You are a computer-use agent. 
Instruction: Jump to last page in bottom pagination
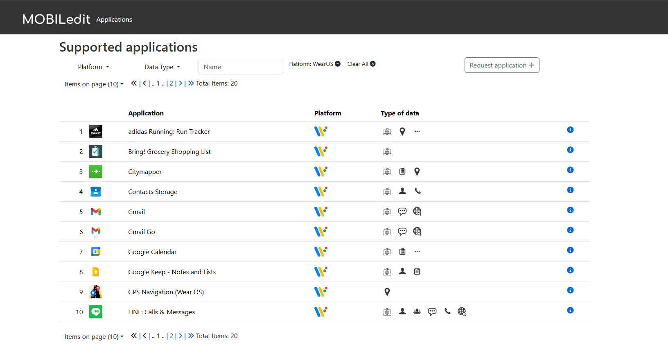pyautogui.click(x=191, y=336)
